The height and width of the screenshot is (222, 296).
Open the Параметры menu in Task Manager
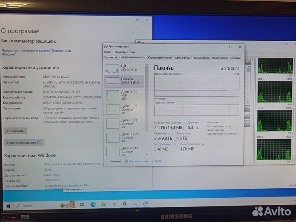(x=120, y=52)
